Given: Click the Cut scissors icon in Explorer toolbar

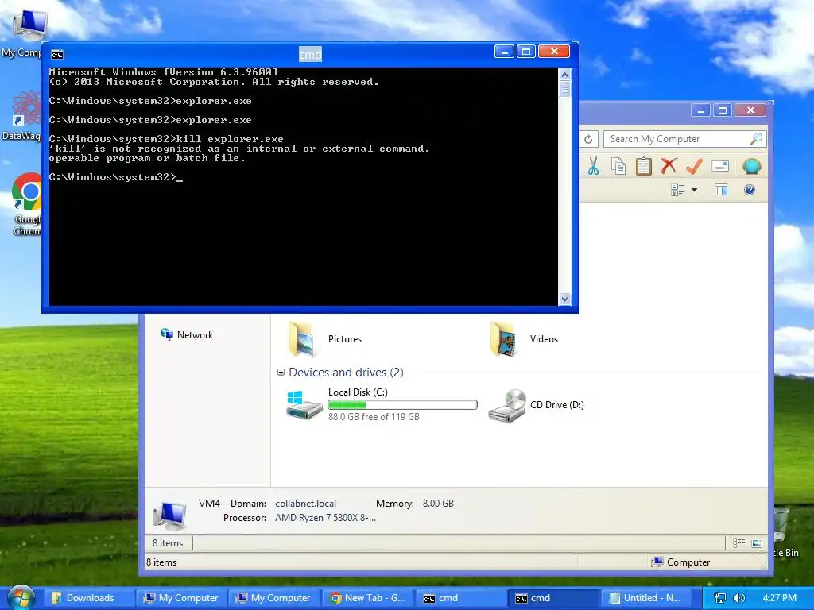Looking at the screenshot, I should coord(593,167).
